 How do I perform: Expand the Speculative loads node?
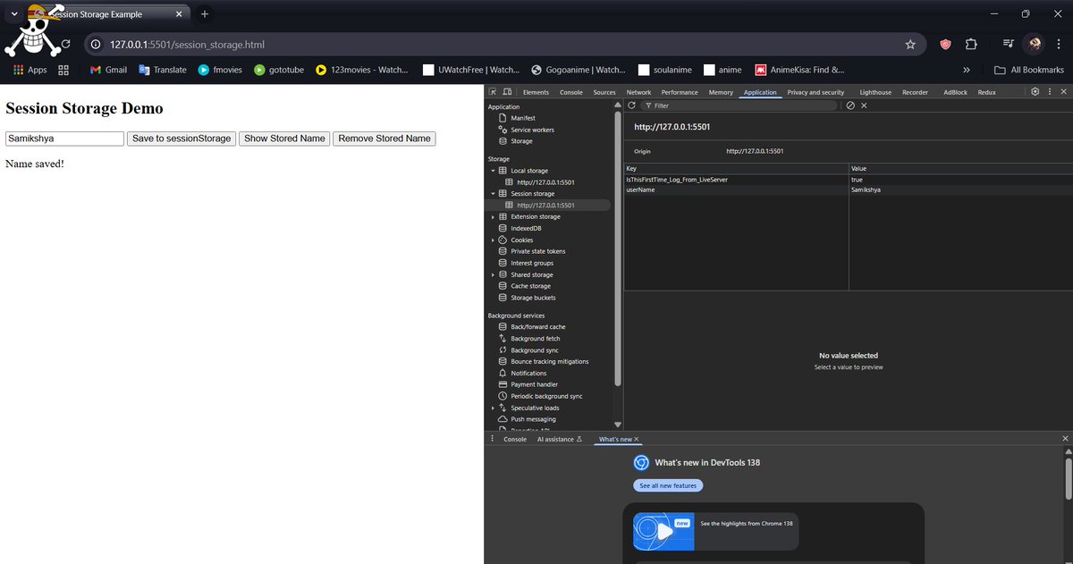(493, 408)
